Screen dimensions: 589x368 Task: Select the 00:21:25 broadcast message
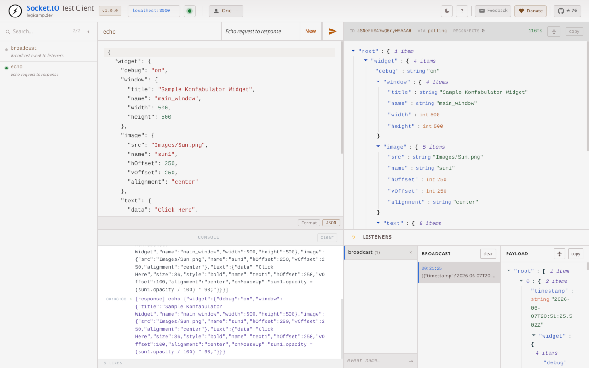459,272
